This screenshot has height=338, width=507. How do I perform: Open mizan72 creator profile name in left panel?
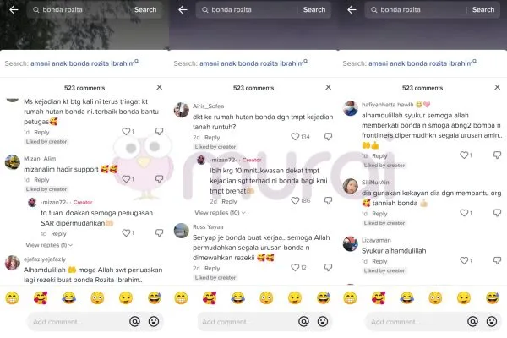tap(54, 202)
